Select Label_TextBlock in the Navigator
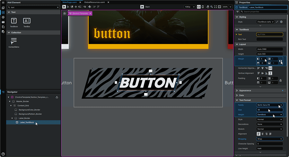This screenshot has width=289, height=157. pyautogui.click(x=27, y=122)
